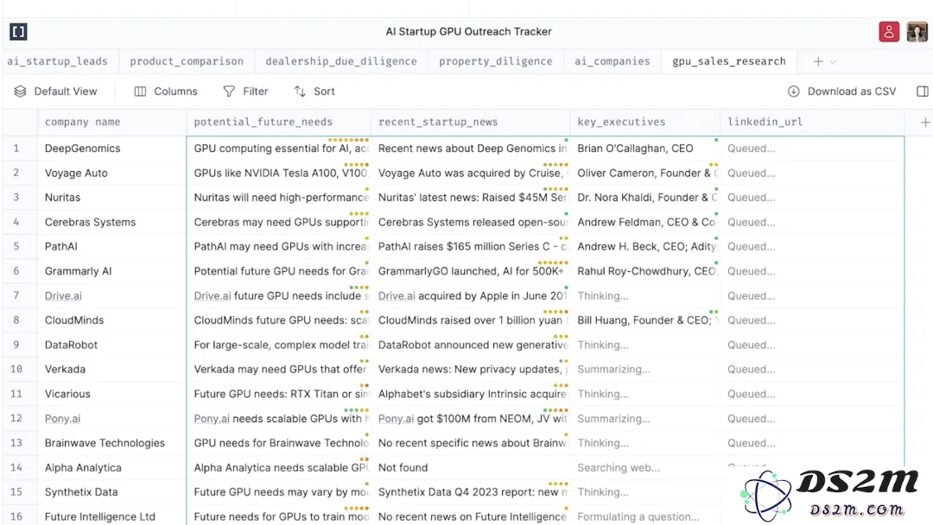The image size is (933, 525).
Task: Click Dr. Nora Khaldi executives cell
Action: (x=645, y=198)
